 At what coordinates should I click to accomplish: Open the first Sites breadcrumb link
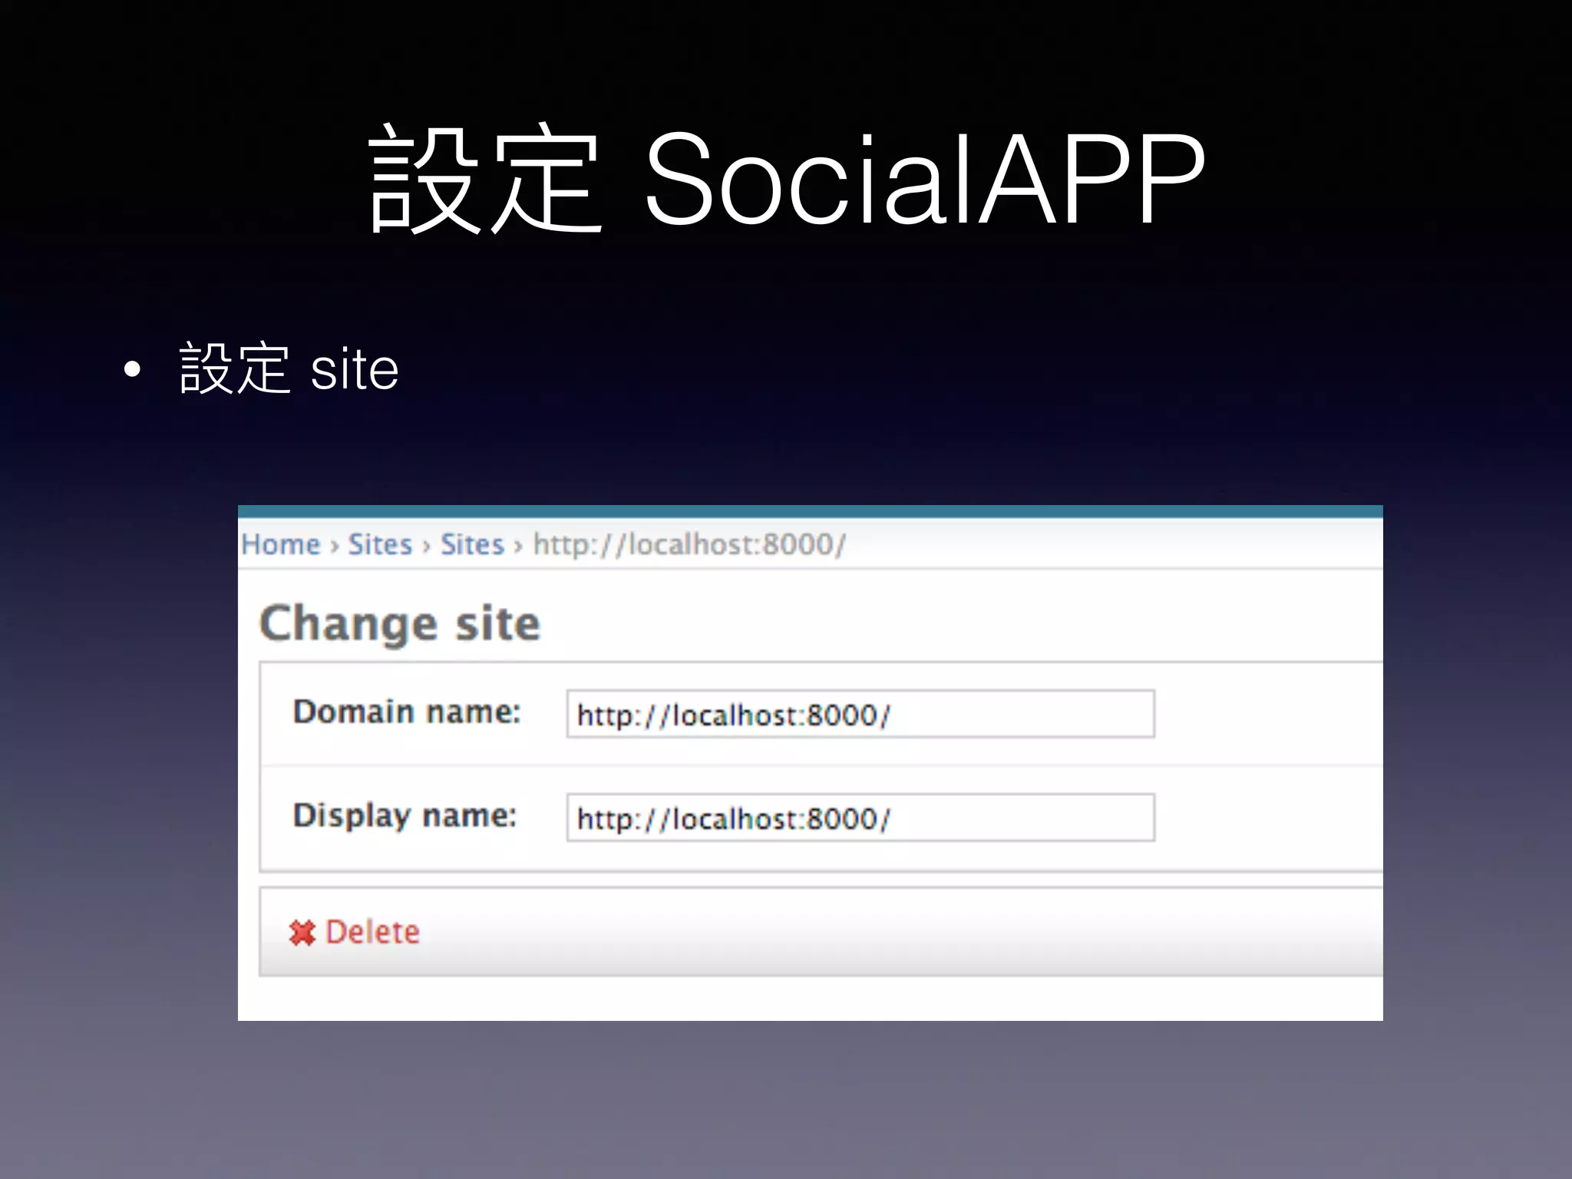(380, 544)
